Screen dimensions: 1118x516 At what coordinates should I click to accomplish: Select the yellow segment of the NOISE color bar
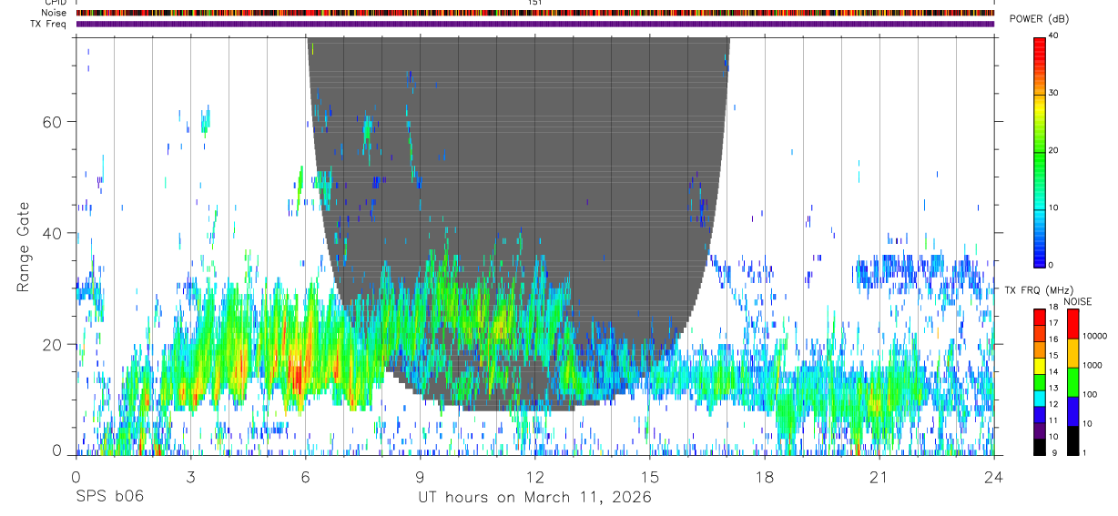pos(1073,353)
